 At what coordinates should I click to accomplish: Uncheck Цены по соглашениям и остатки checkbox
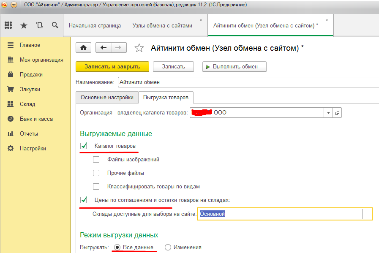pyautogui.click(x=84, y=200)
